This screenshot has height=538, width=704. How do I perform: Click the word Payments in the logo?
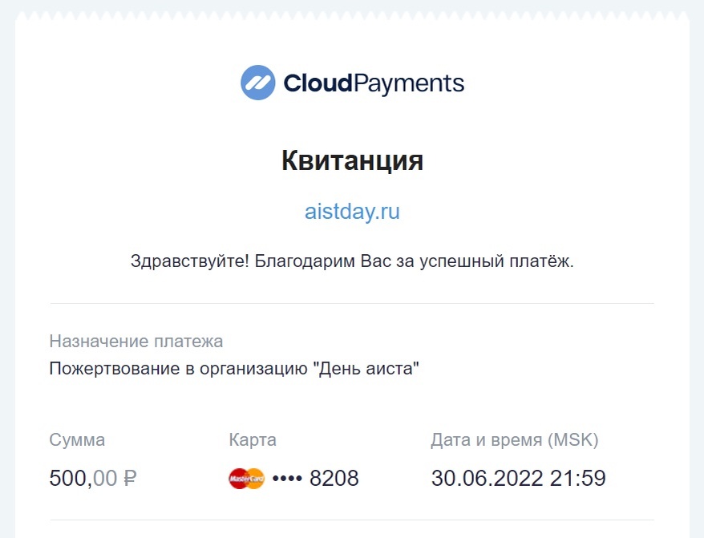[409, 83]
